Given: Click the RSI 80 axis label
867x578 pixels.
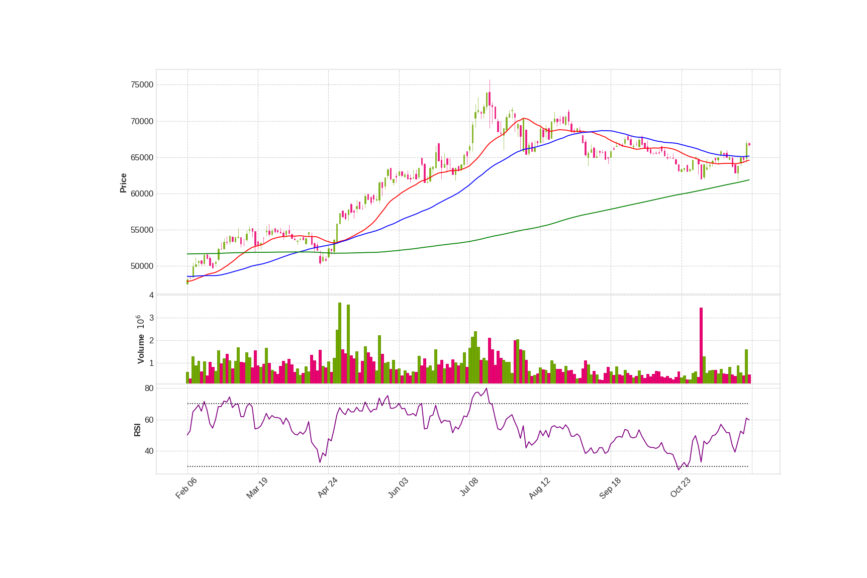Looking at the screenshot, I should point(149,389).
